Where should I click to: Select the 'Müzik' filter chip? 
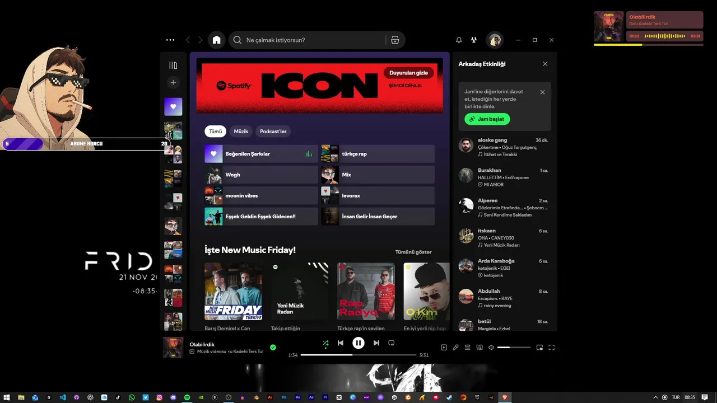(x=241, y=131)
